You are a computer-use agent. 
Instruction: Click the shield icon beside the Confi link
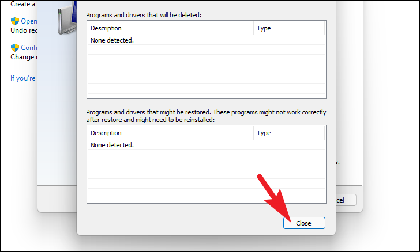[15, 48]
